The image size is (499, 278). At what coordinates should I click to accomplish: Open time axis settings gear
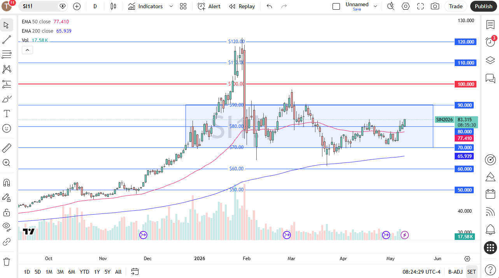(467, 259)
